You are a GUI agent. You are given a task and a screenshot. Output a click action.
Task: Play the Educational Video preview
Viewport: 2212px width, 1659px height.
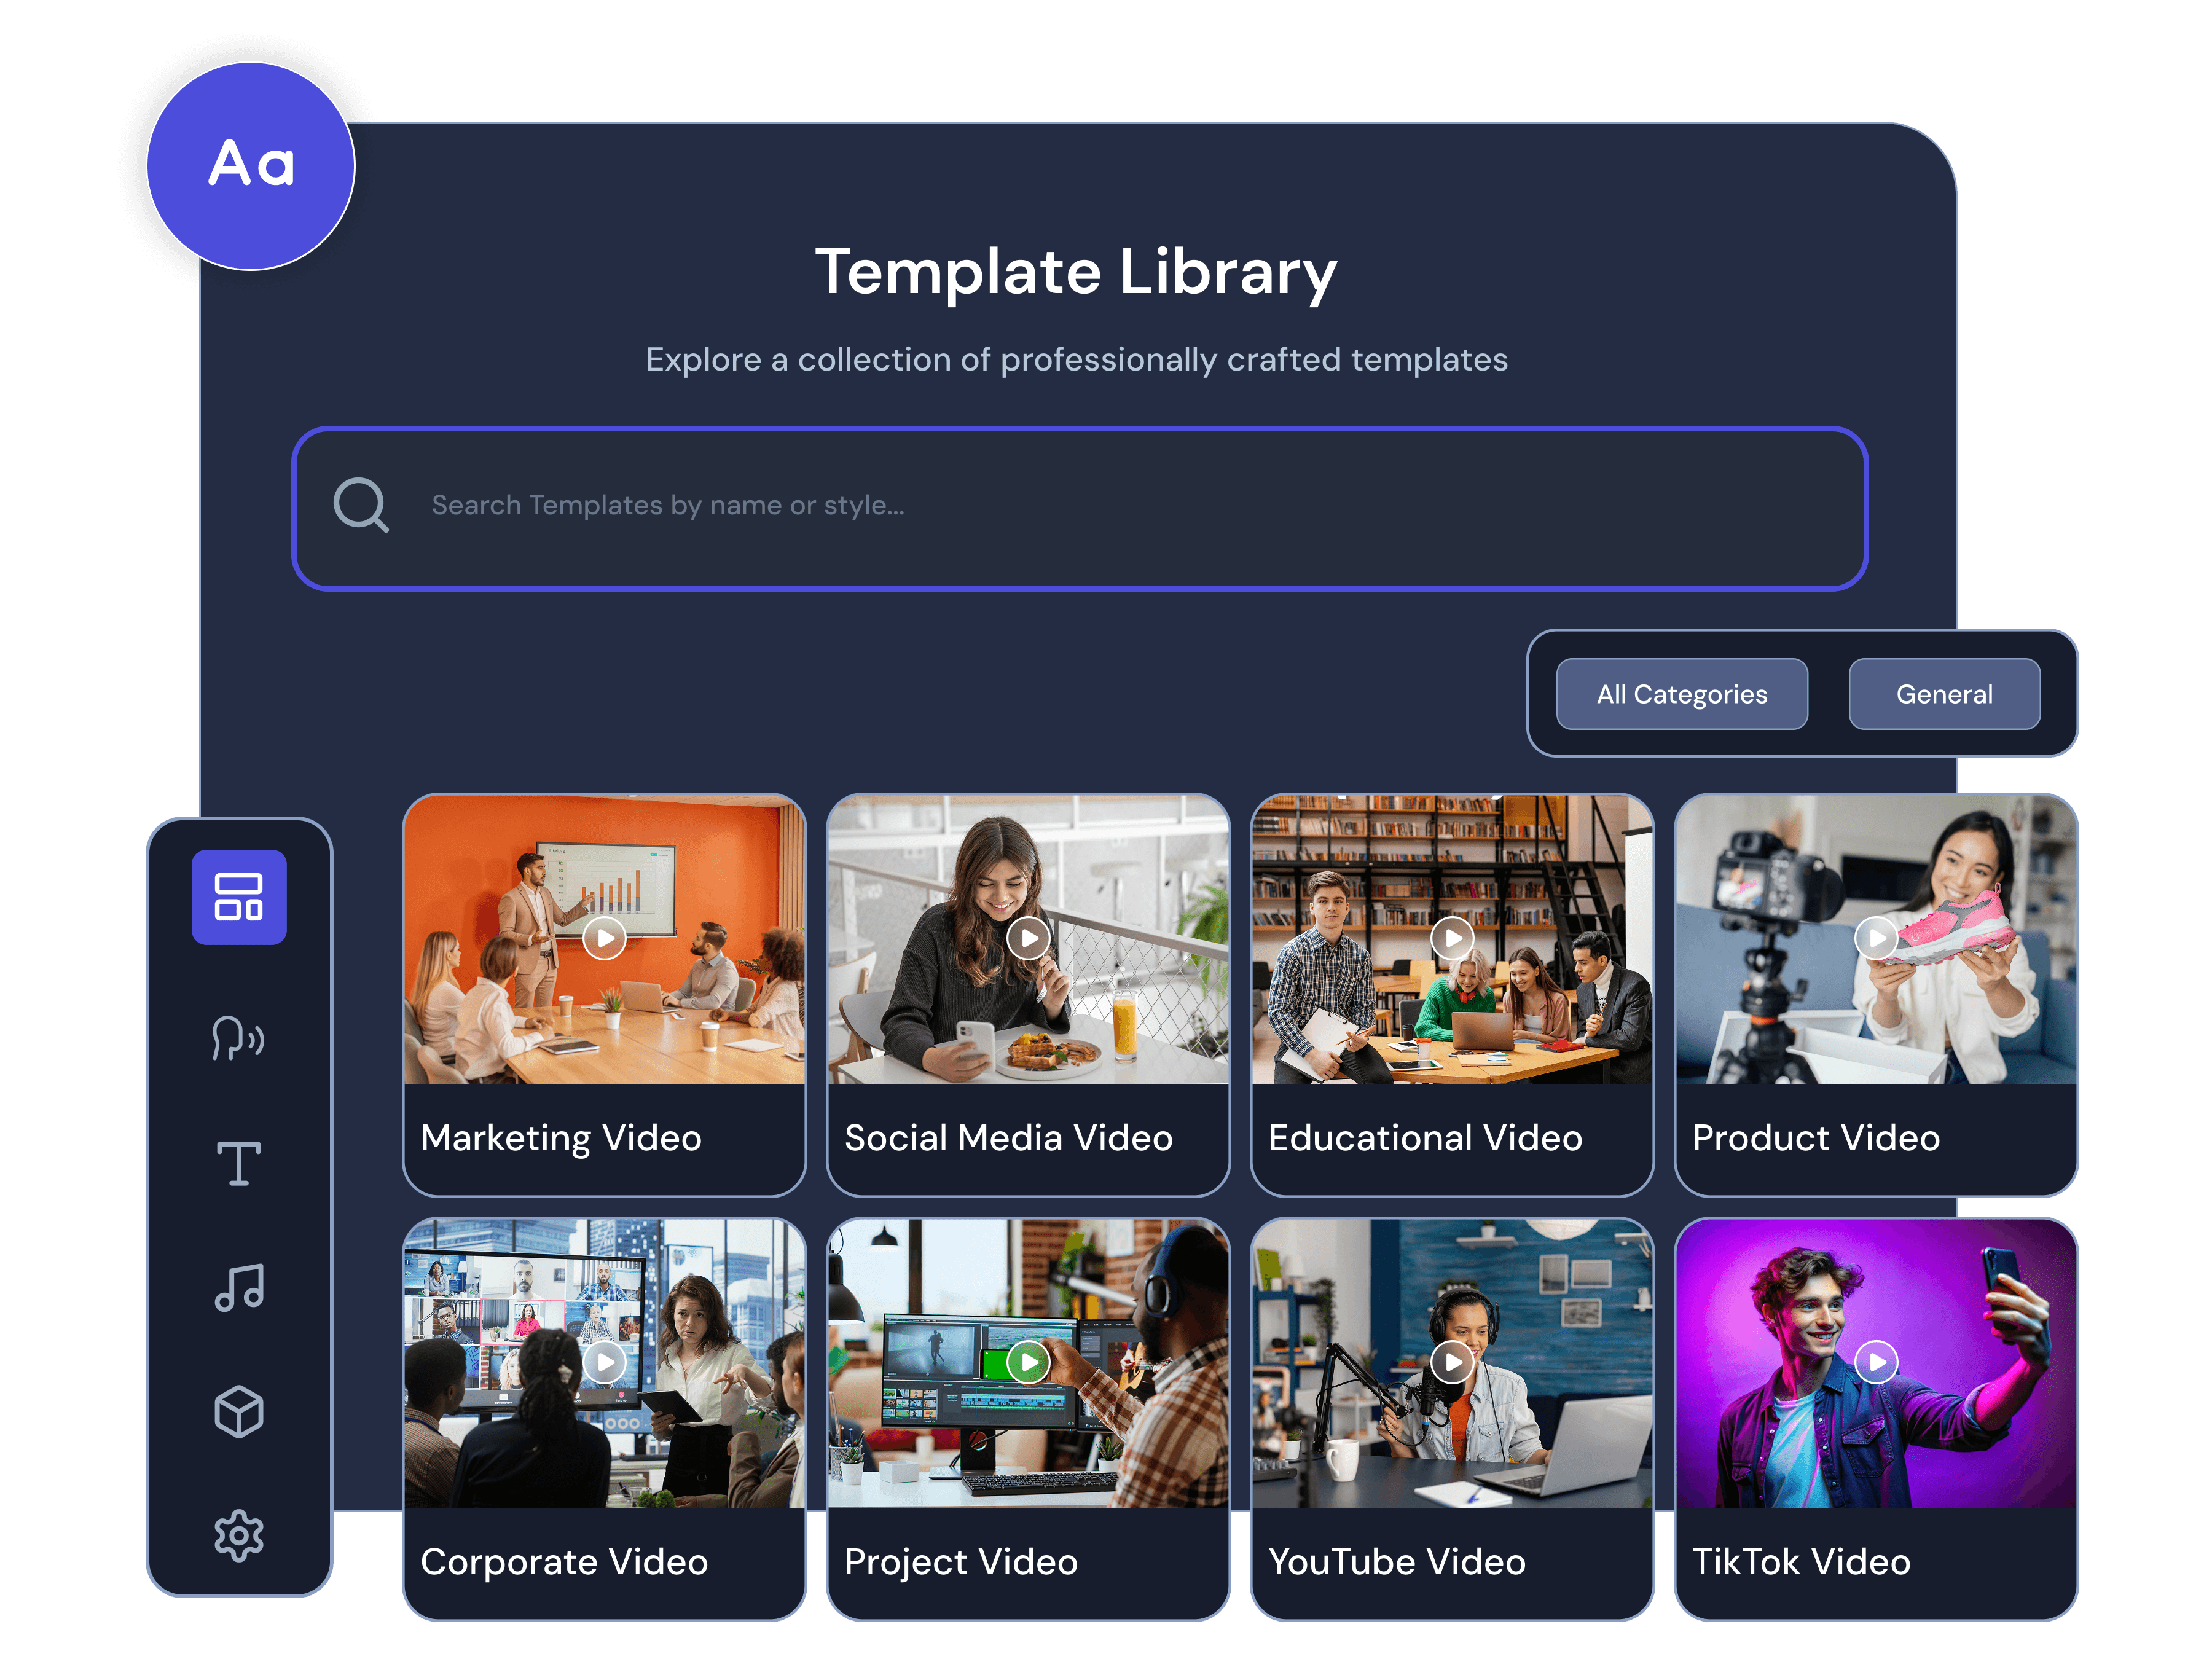[1452, 938]
